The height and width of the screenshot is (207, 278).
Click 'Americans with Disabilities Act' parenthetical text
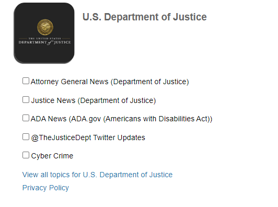click(156, 119)
